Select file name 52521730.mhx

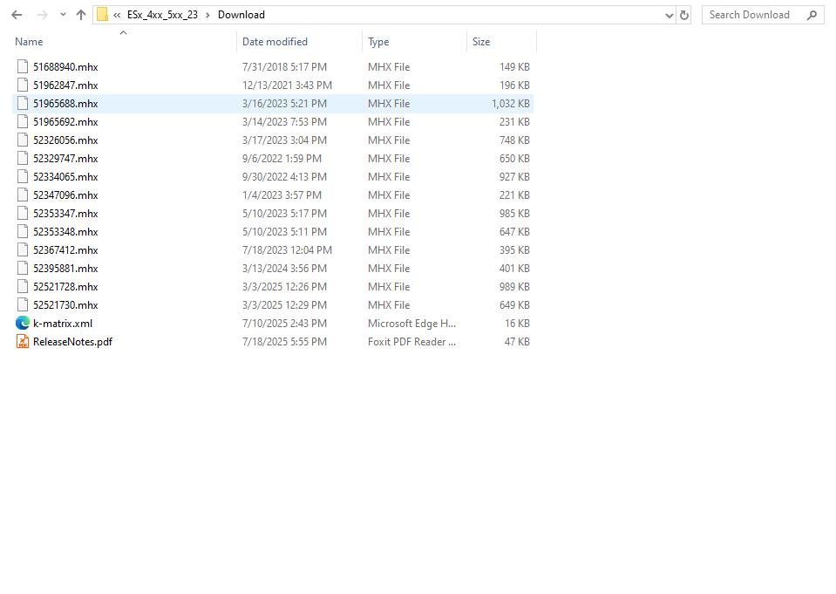65,304
